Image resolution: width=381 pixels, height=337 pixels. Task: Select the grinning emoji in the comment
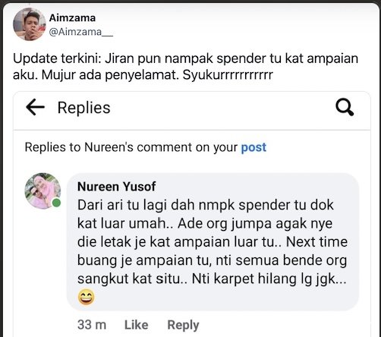click(x=87, y=297)
